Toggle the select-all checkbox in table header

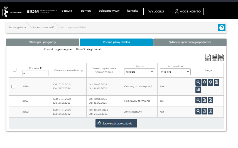14,70
